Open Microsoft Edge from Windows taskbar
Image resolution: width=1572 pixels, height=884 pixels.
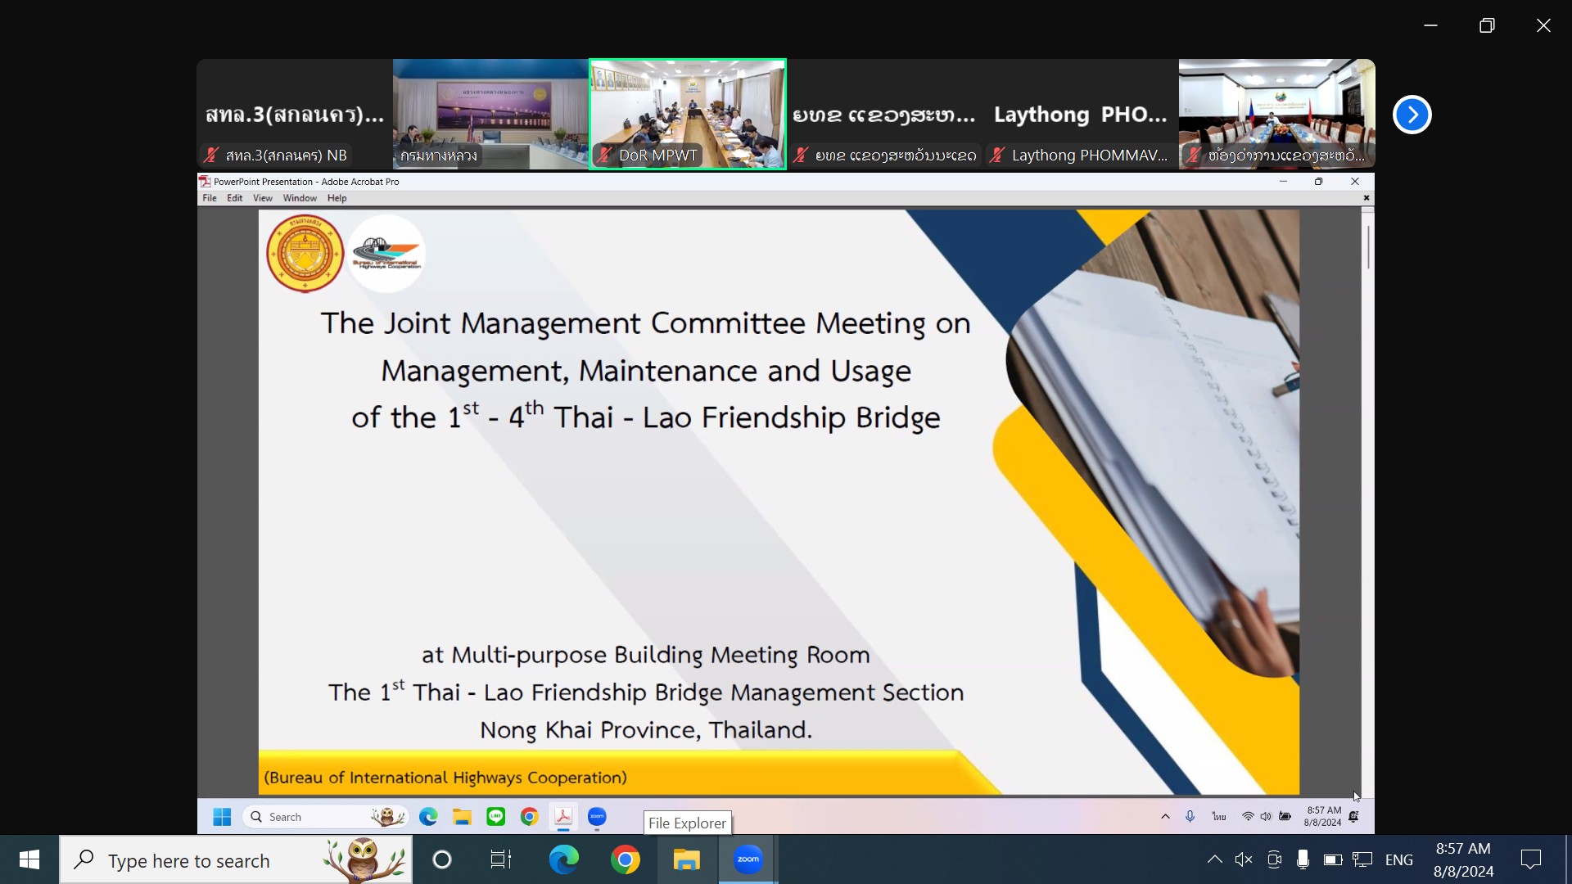(563, 859)
